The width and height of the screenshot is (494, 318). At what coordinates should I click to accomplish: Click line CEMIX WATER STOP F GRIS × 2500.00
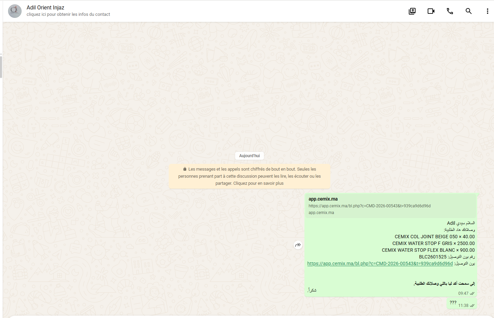pyautogui.click(x=433, y=243)
